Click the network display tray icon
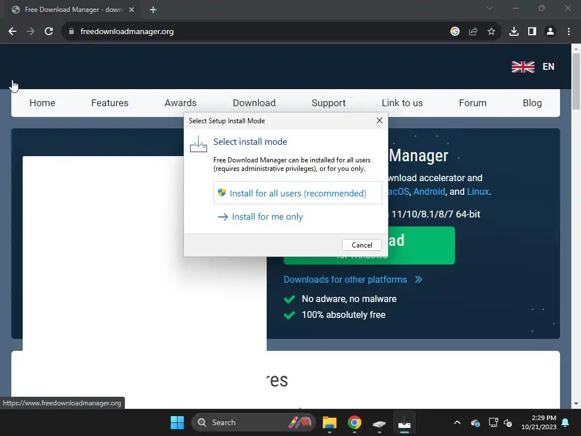581x436 pixels. pyautogui.click(x=493, y=422)
